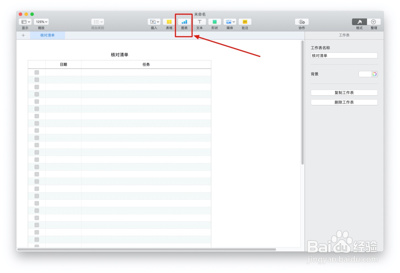Open the 125% zoom dropdown

41,22
